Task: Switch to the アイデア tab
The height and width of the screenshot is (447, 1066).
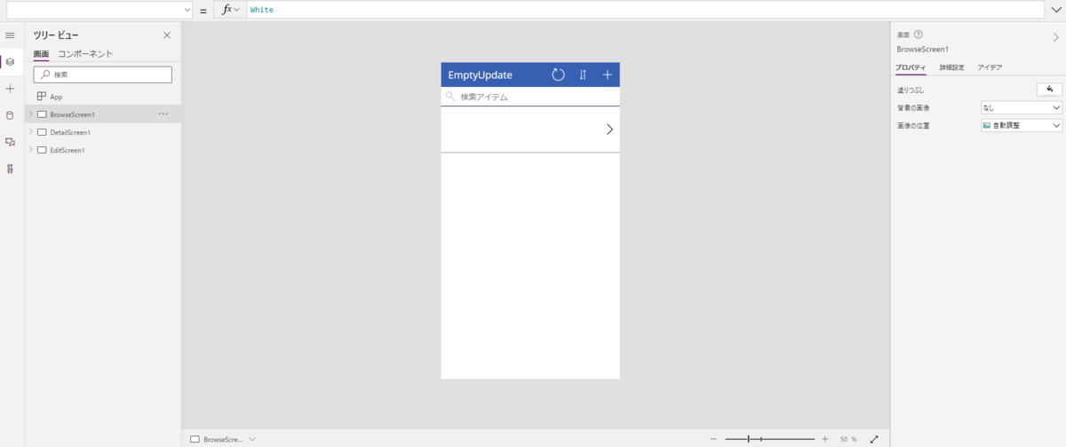Action: pos(990,67)
